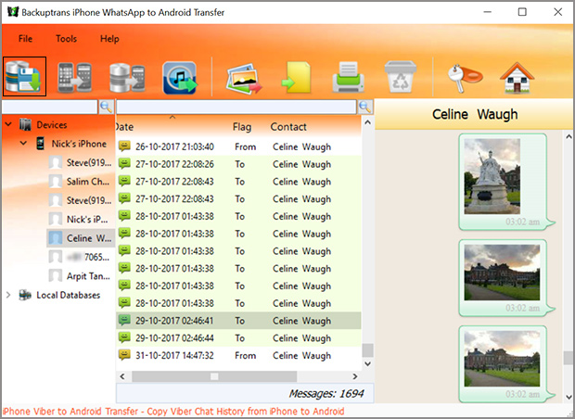Click in the device tree search field

(49, 107)
